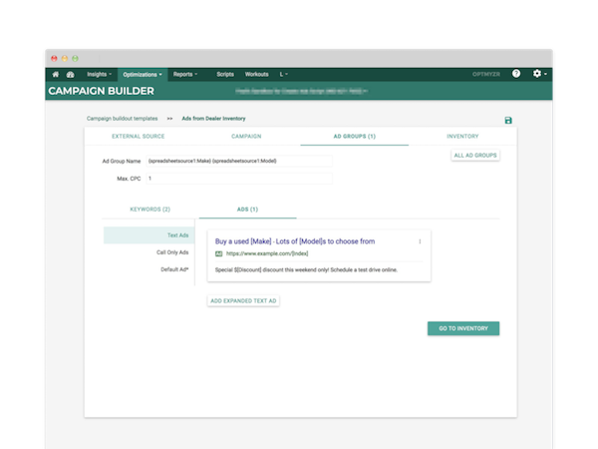Select the Ad Groups (1) tab

(x=354, y=137)
